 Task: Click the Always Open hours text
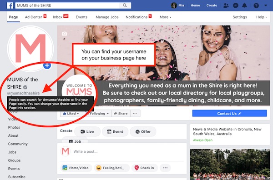click(202, 140)
